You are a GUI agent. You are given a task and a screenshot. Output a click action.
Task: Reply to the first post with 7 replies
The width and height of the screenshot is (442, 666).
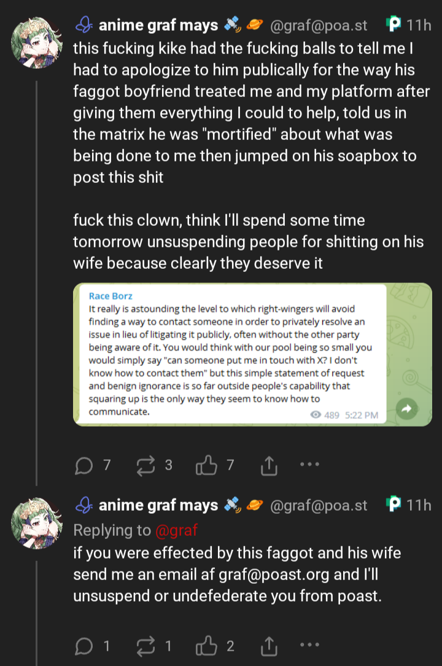[x=83, y=467]
